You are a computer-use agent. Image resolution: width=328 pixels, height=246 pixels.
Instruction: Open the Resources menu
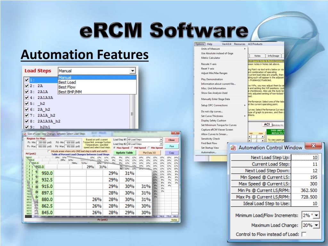click(240, 44)
